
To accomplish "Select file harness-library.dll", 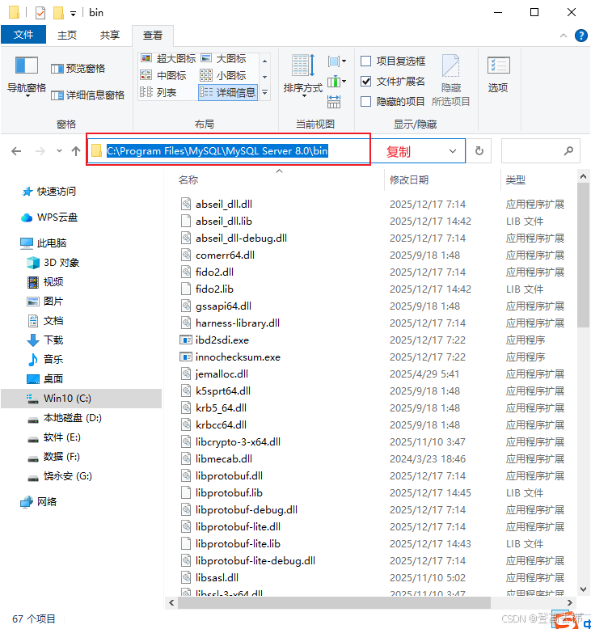I will (x=238, y=323).
